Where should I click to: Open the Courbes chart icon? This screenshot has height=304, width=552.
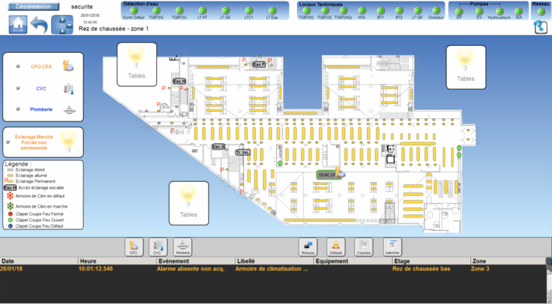(364, 246)
